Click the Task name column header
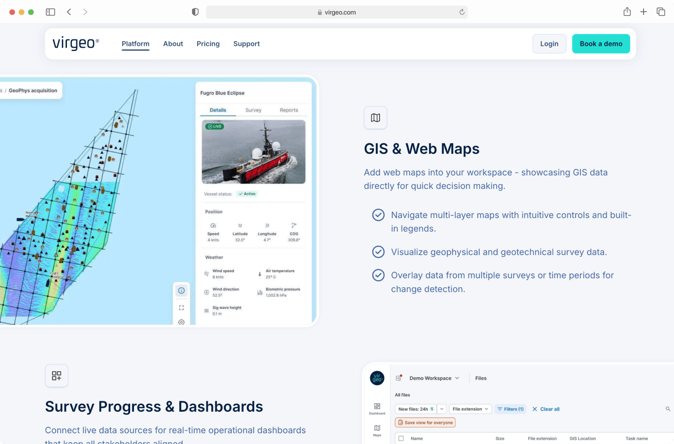674x444 pixels. (637, 438)
